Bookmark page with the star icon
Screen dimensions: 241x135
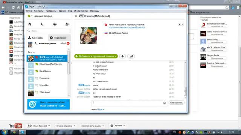click(x=227, y=7)
